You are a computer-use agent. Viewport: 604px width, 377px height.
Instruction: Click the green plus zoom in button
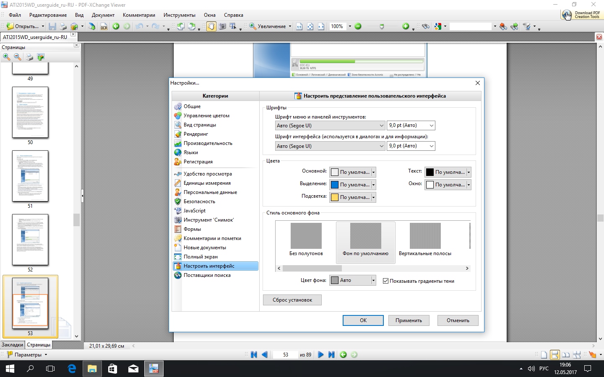pos(406,26)
